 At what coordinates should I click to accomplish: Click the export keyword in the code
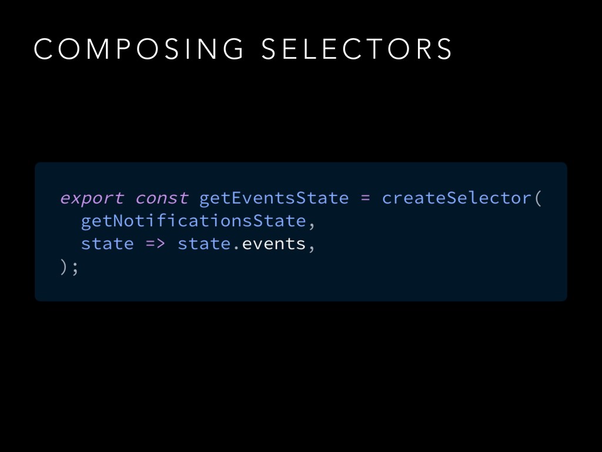(92, 198)
